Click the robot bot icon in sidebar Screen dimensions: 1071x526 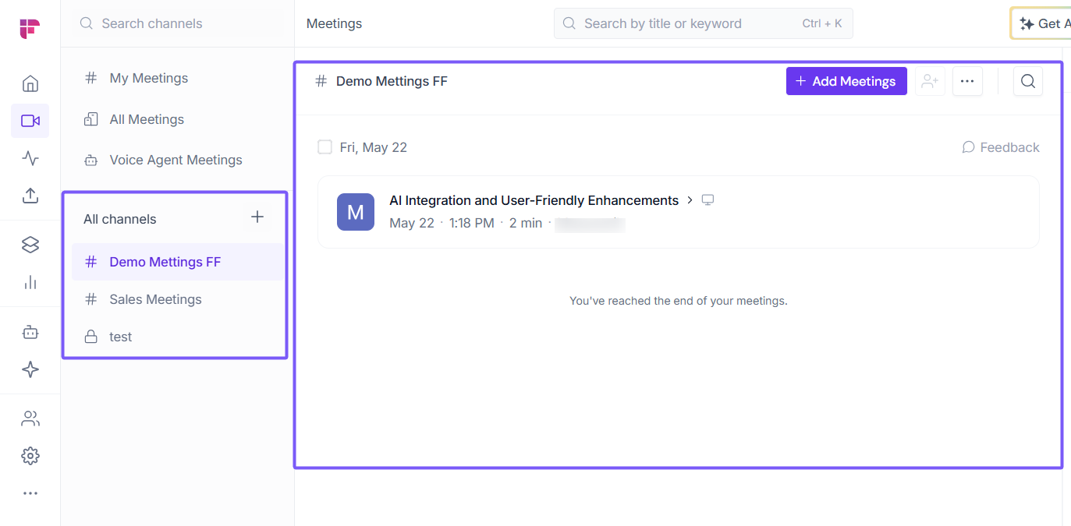(x=30, y=332)
